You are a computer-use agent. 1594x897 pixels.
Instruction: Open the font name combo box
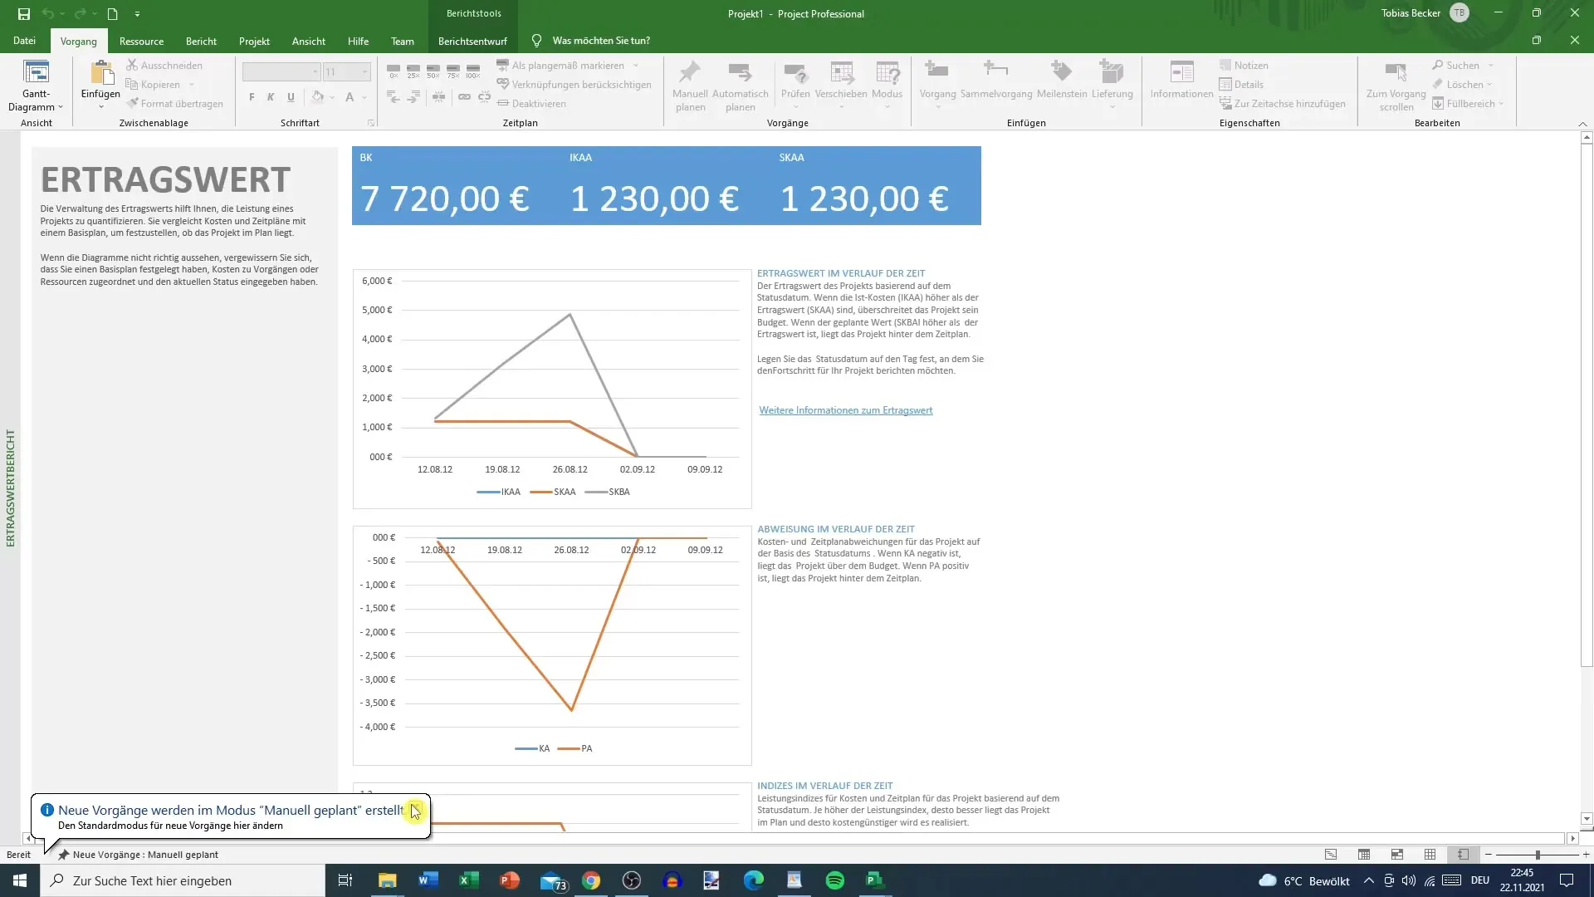coord(281,72)
